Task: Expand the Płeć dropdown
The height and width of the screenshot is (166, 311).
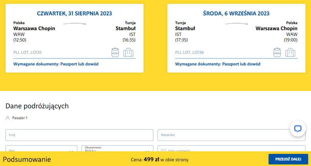Action: click(x=71, y=150)
